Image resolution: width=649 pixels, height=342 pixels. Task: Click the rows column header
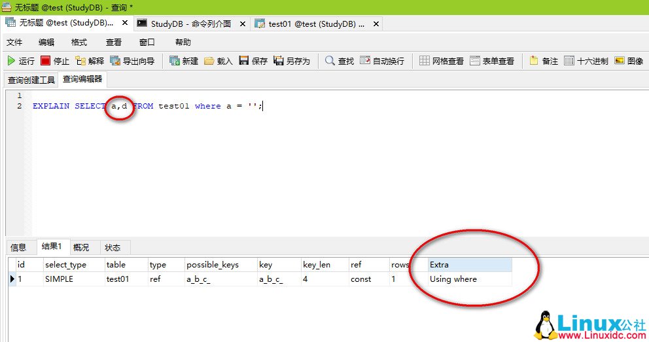408,265
